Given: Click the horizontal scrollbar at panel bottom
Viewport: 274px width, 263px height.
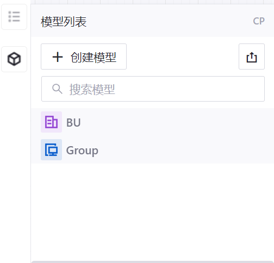Looking at the screenshot, I should coord(153,262).
